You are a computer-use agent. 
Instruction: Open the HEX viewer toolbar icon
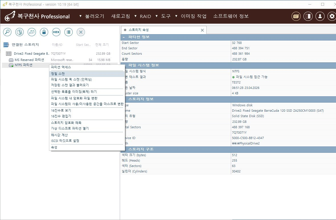56,32
